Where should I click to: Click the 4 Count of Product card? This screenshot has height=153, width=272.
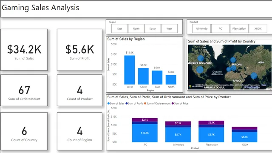point(79,91)
